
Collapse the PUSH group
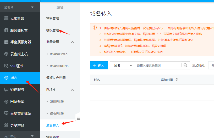[x=73, y=90]
